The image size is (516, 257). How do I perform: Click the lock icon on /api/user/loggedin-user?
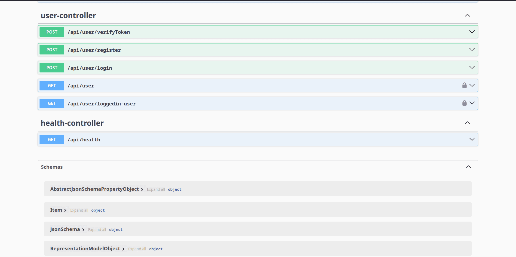(x=464, y=103)
